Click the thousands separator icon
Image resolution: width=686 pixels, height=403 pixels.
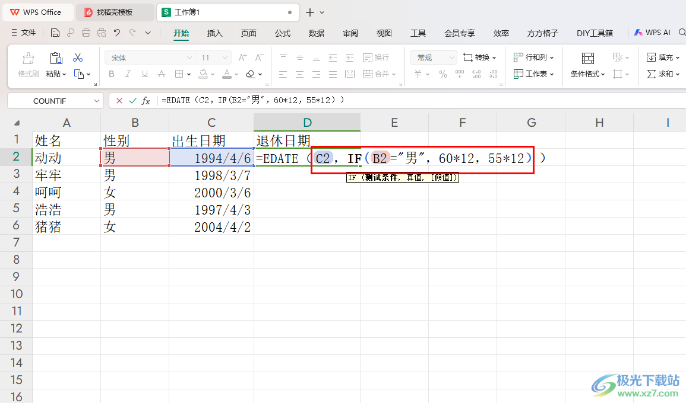[x=459, y=74]
